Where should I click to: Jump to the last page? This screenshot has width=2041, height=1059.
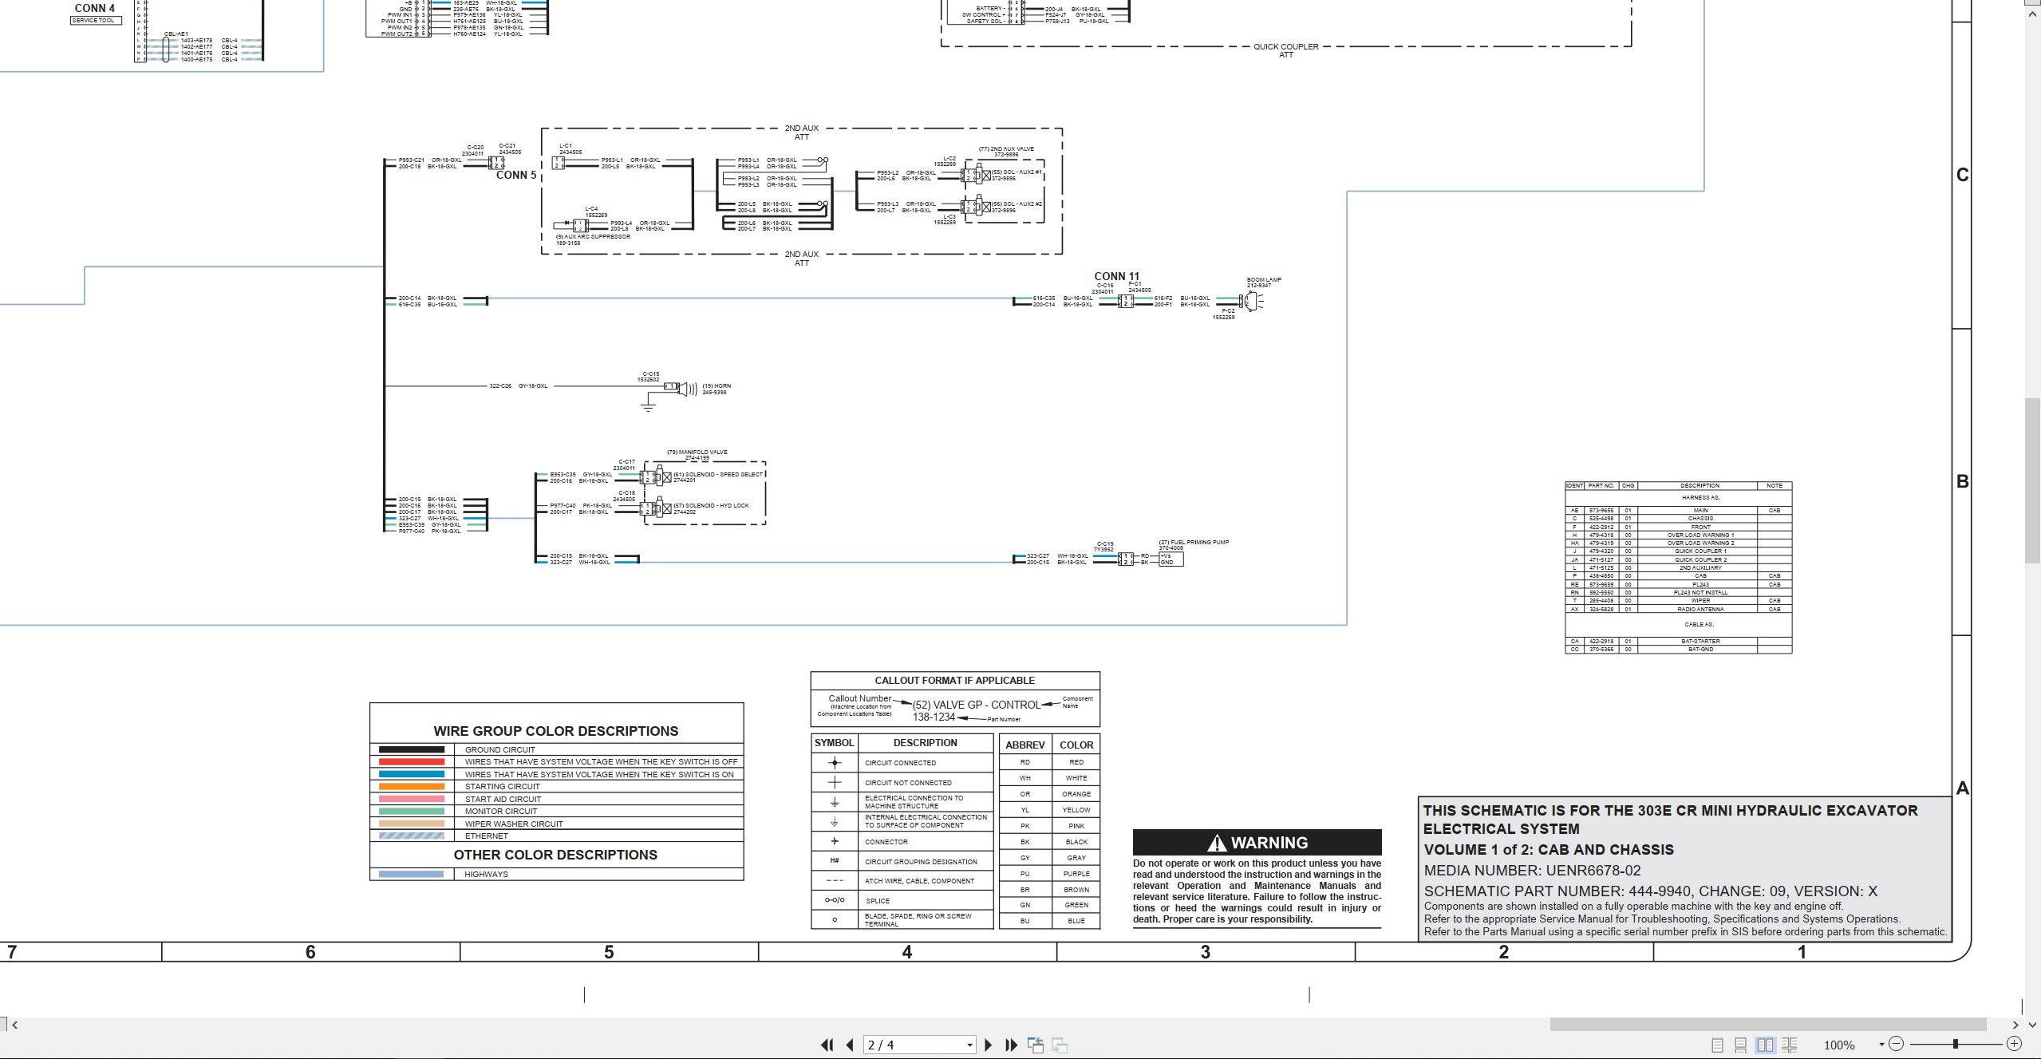1011,1045
